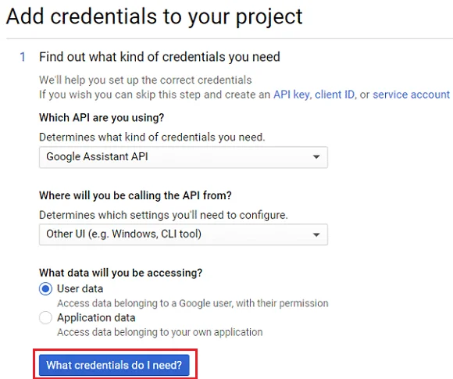
Task: Click the step number 1 indicator
Action: point(23,57)
